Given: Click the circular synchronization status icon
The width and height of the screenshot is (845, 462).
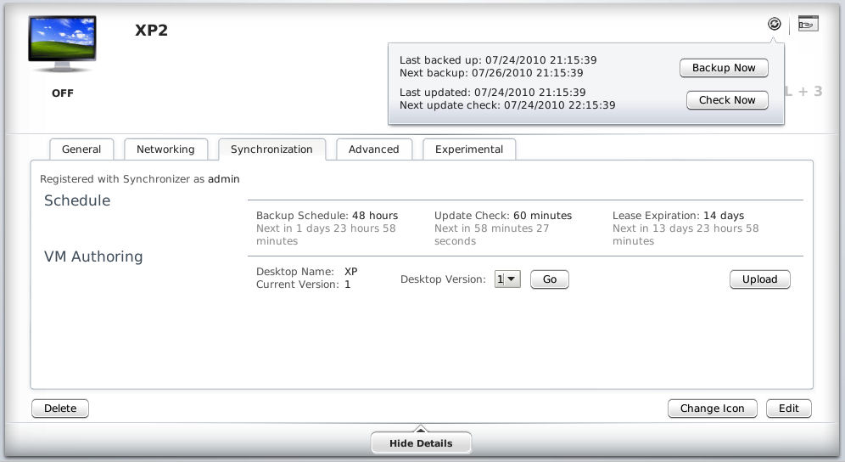Looking at the screenshot, I should tap(774, 24).
